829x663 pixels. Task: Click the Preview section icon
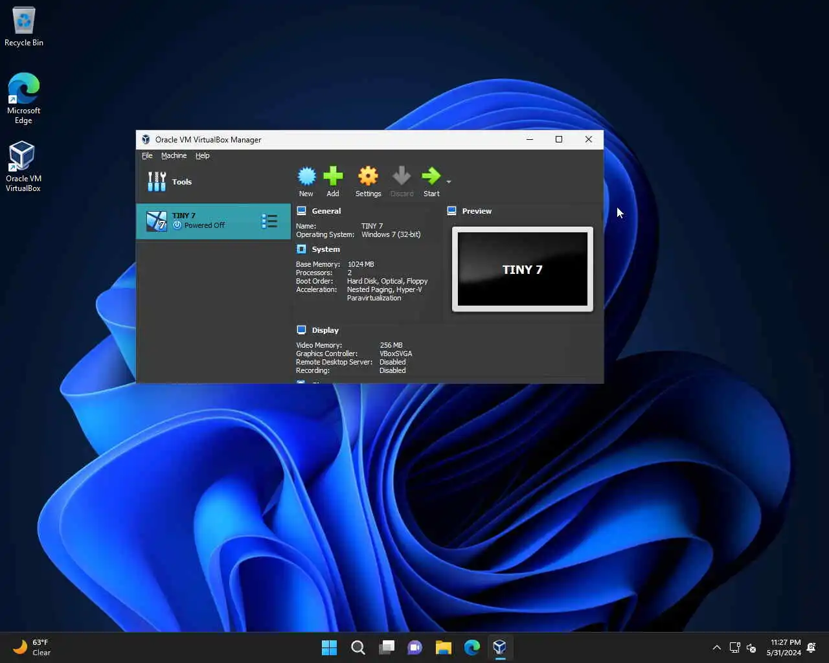(452, 210)
